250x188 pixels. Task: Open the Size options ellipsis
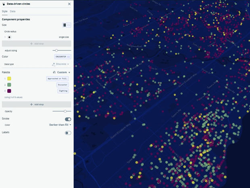69,25
